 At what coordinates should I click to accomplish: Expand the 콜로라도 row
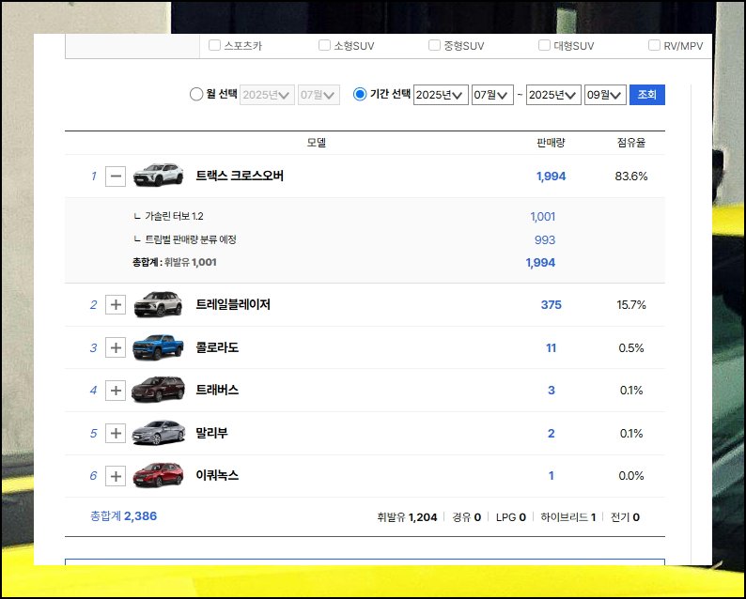click(116, 348)
